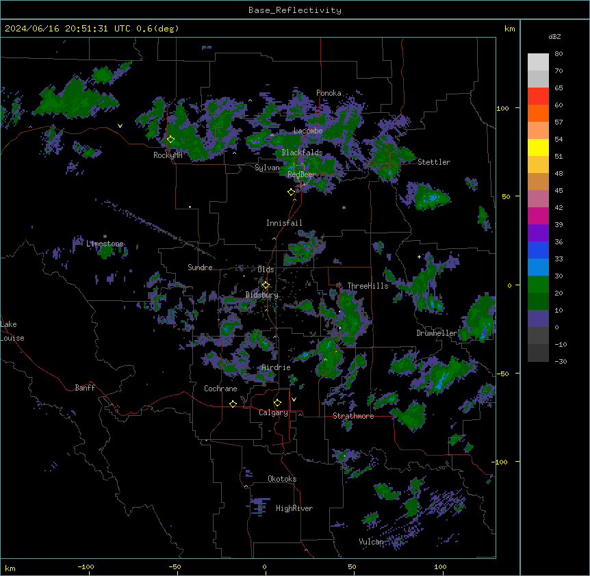Click the dBZ legend heading
The width and height of the screenshot is (590, 576).
pyautogui.click(x=554, y=37)
